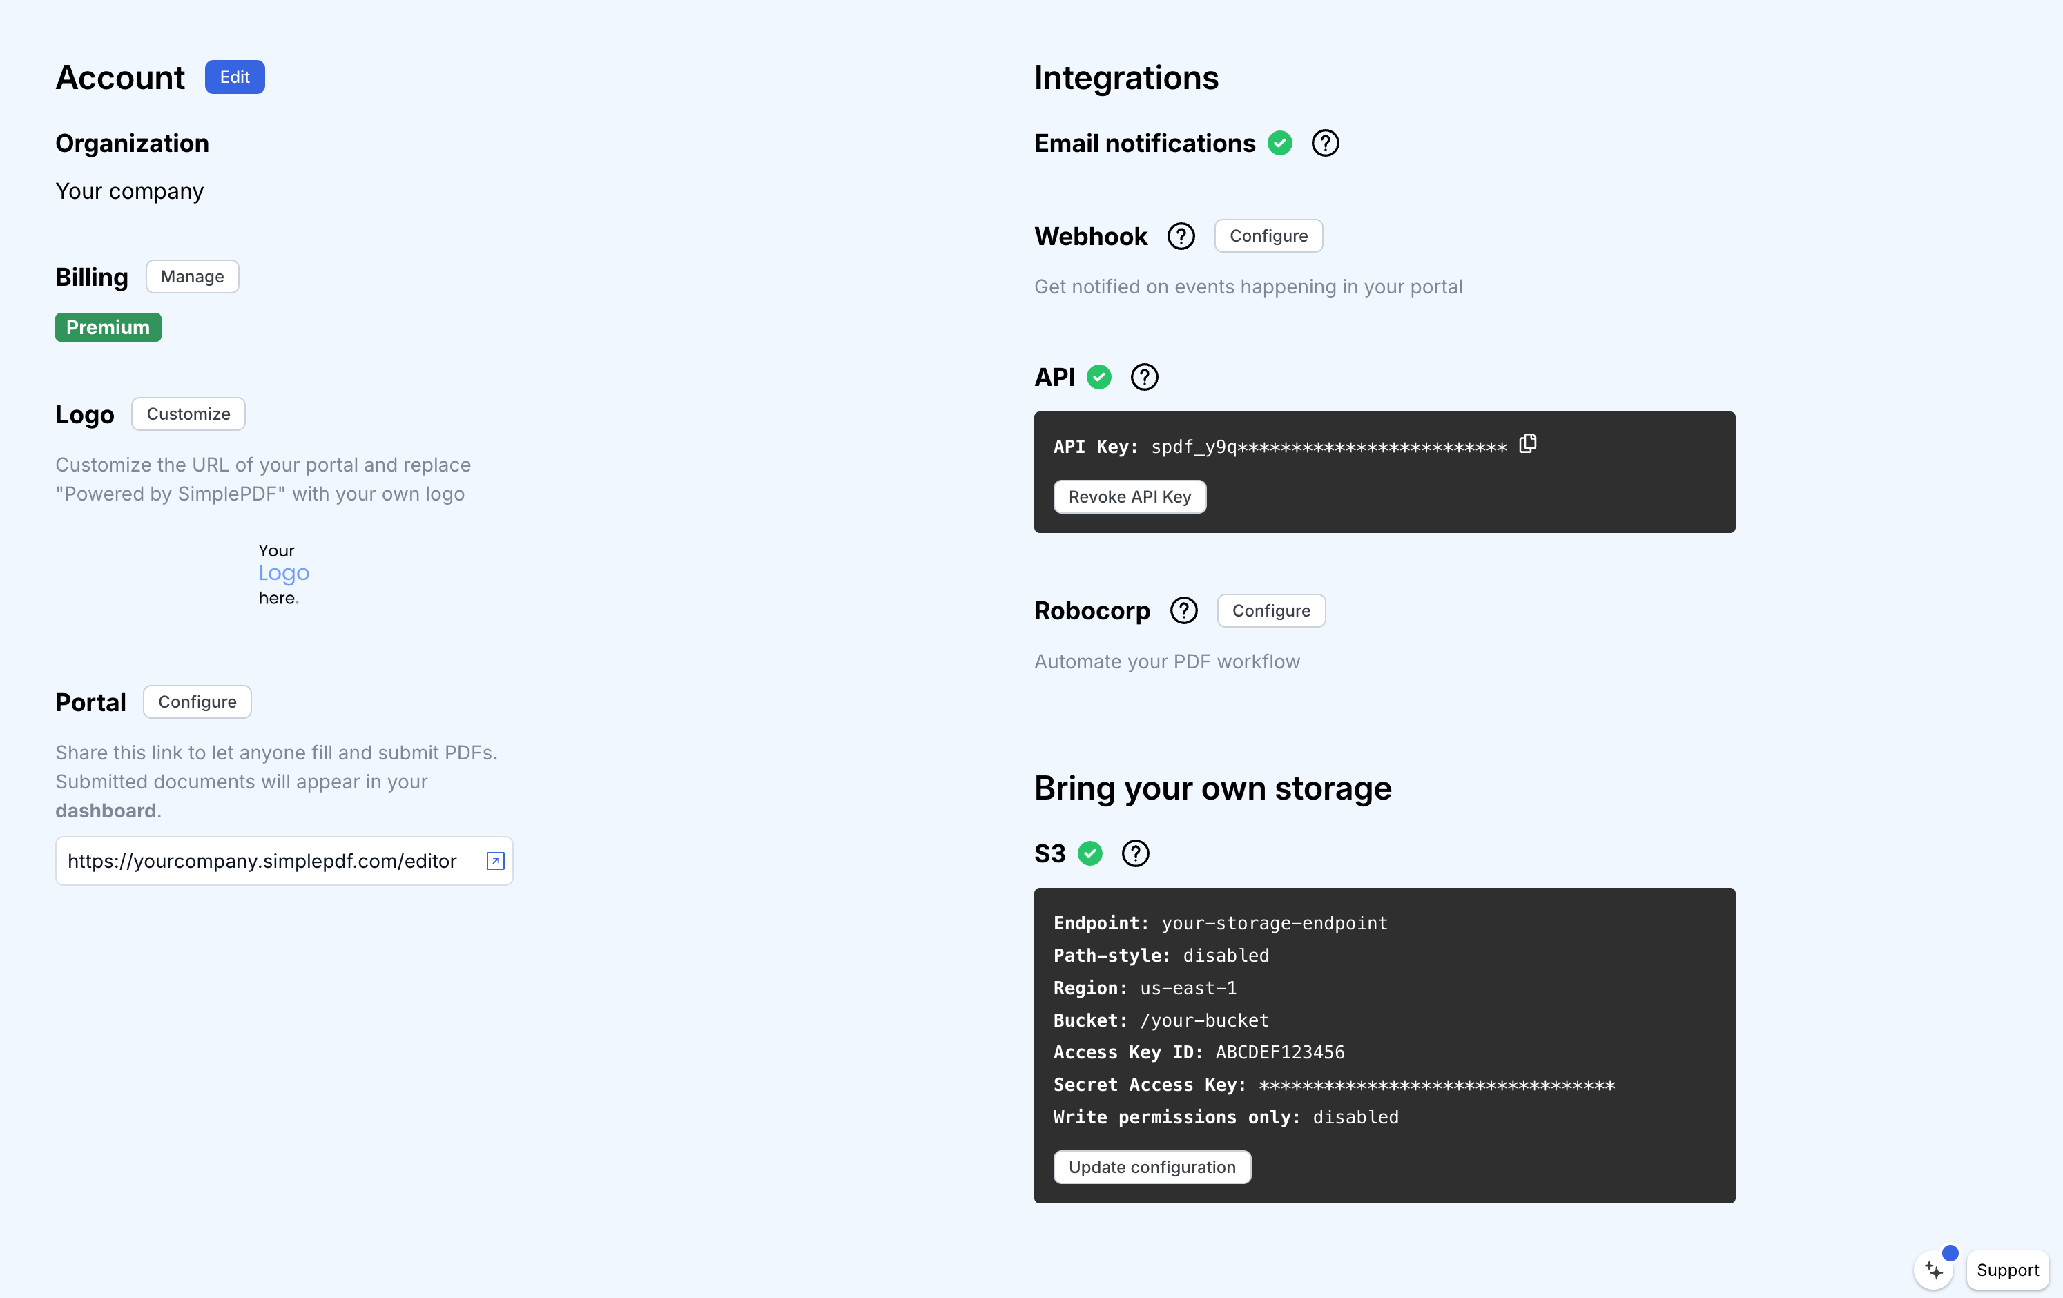Screen dimensions: 2063x1298
Task: Click Configure next to Portal
Action: [x=197, y=701]
